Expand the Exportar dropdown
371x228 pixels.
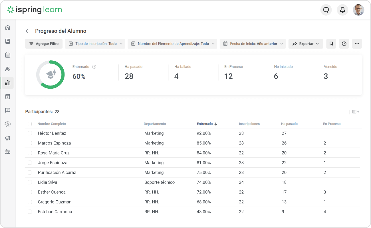[x=306, y=44]
